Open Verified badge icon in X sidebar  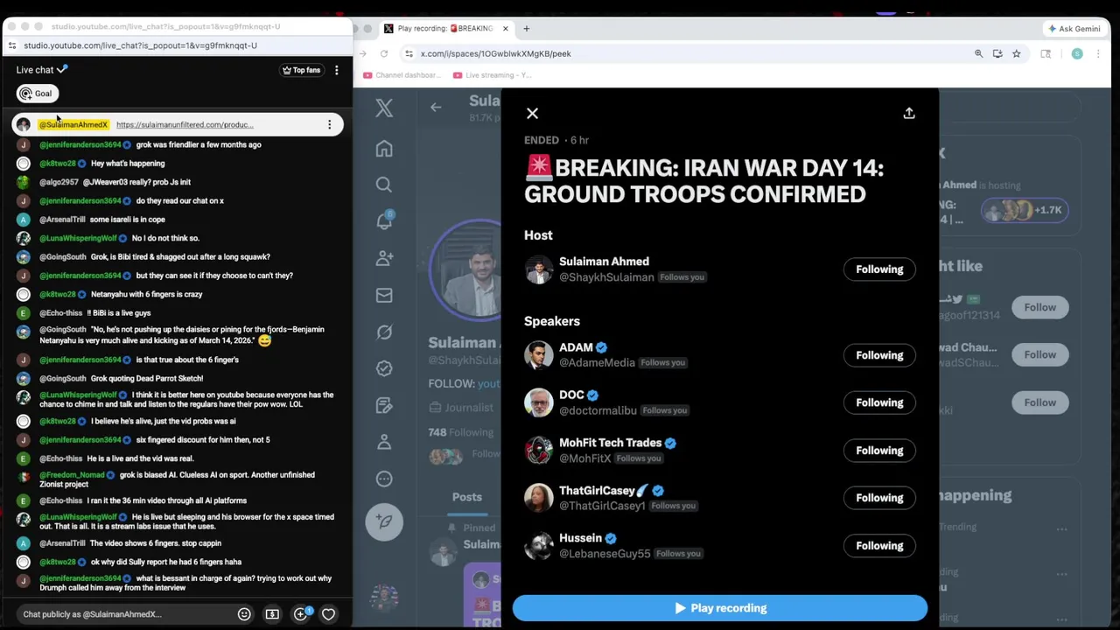pos(384,368)
